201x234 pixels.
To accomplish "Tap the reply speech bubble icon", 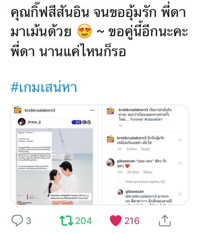I will pos(17,221).
